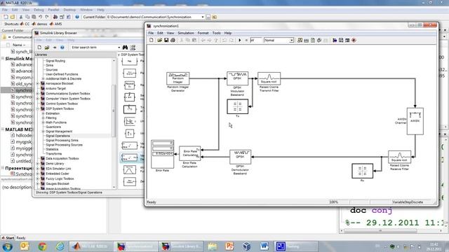The image size is (449, 252).
Task: Expand Computer Vision System Toolbox node
Action: (37, 99)
